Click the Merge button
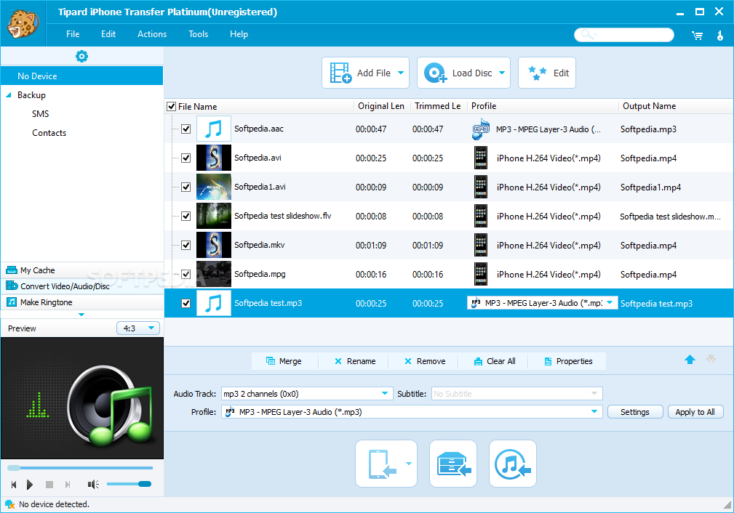The height and width of the screenshot is (513, 734). point(284,361)
